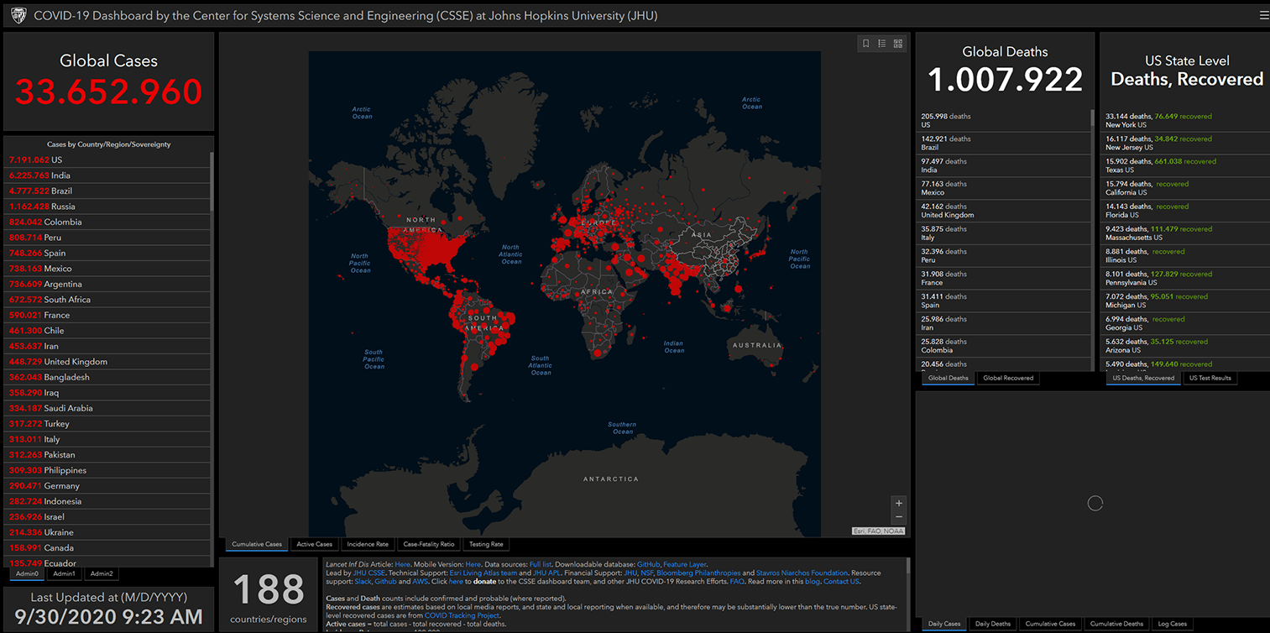Screen dimensions: 1270x633
Task: Visit the Bloomberg Philanthropies link
Action: pyautogui.click(x=698, y=573)
